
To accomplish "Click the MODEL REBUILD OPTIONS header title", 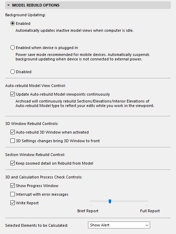I will [x=36, y=6].
